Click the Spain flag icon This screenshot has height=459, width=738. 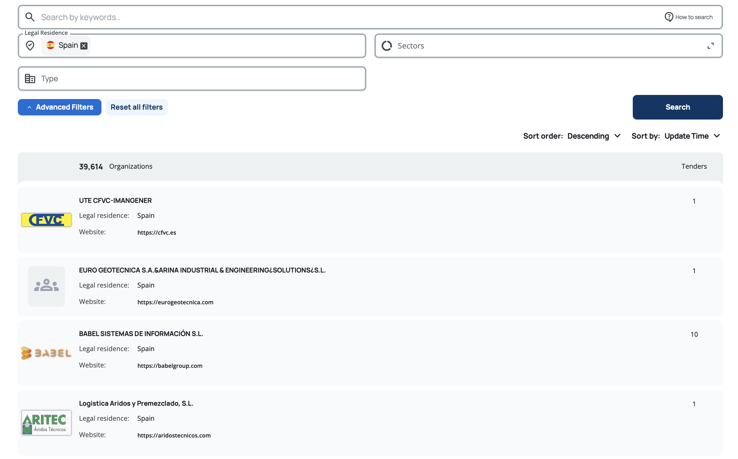51,45
